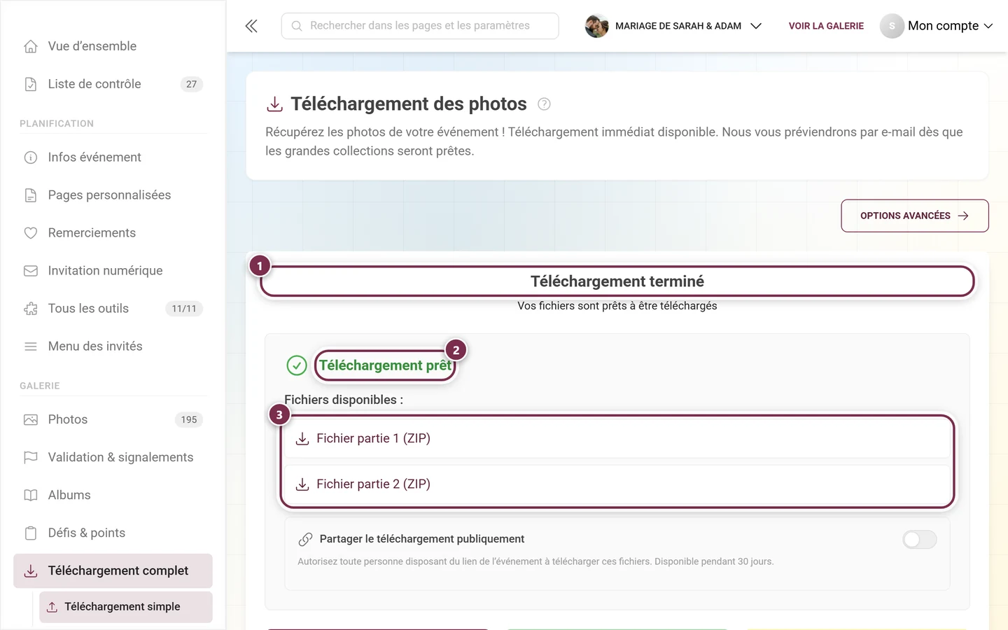This screenshot has width=1008, height=630.
Task: Click the Options avancées button
Action: coord(914,216)
